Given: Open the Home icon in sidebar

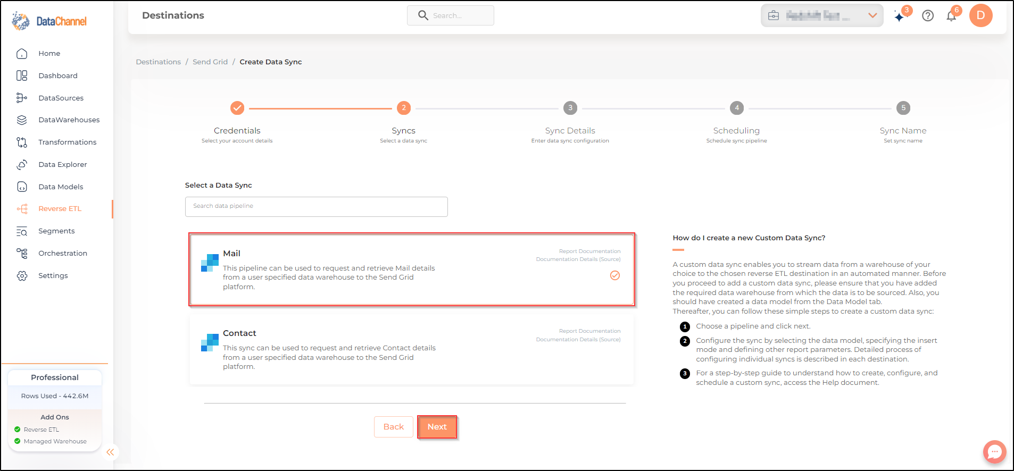Looking at the screenshot, I should click(22, 54).
